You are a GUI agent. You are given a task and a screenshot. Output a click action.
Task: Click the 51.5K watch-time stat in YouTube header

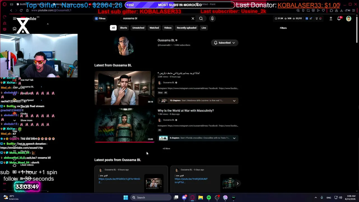pos(279,19)
